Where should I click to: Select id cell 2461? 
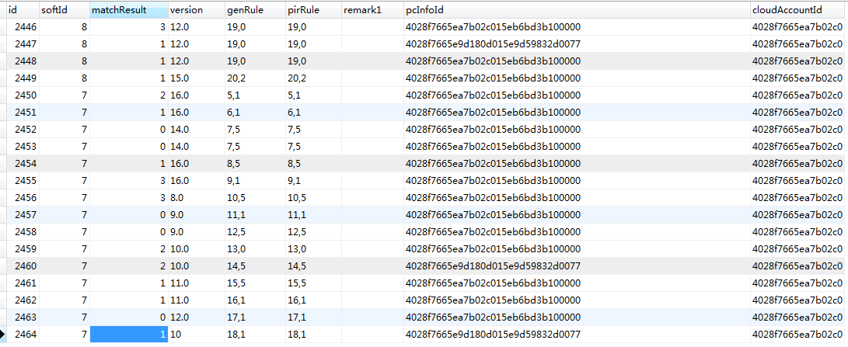coord(23,283)
